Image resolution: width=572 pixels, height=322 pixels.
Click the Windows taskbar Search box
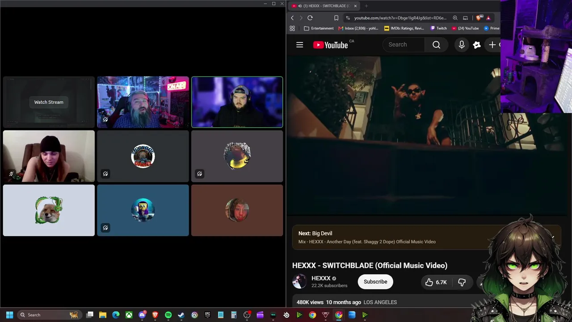[49, 315]
